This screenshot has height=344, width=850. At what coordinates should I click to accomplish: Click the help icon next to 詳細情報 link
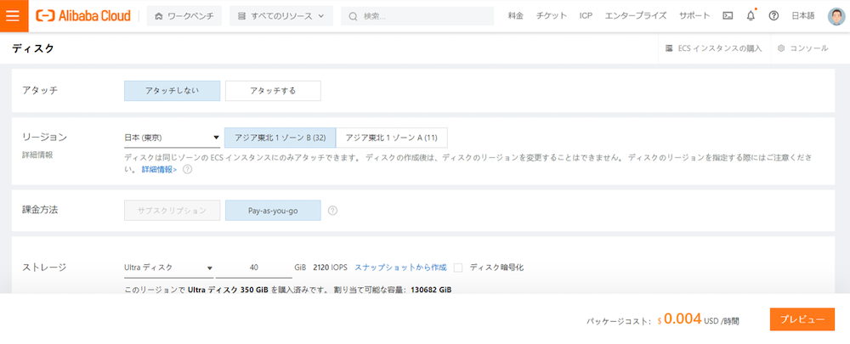pyautogui.click(x=187, y=169)
